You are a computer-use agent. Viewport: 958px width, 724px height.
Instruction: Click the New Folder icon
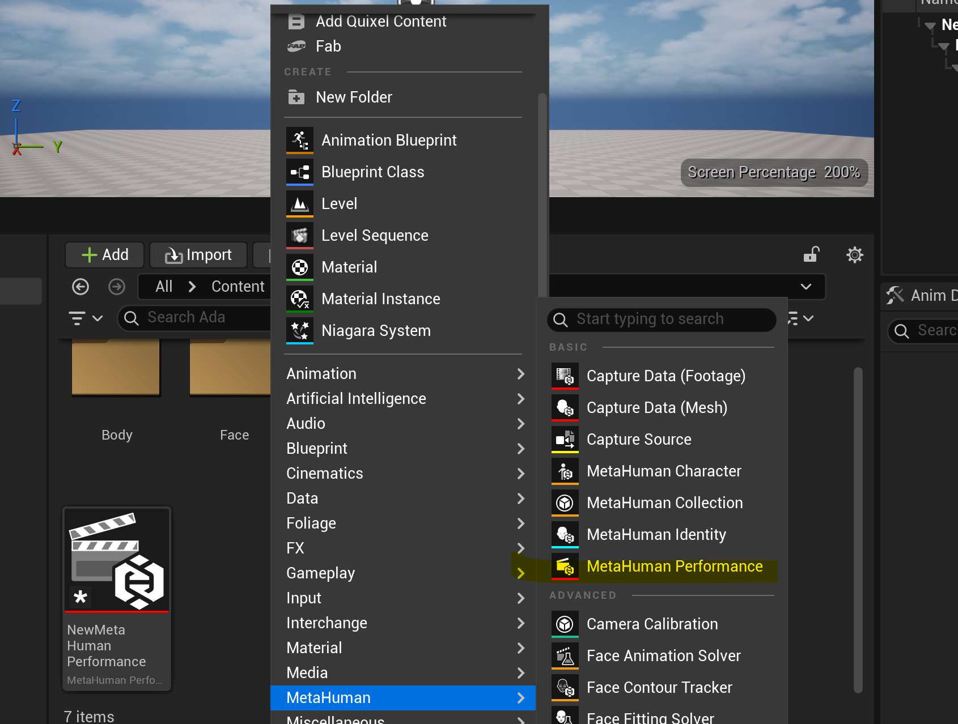point(296,97)
